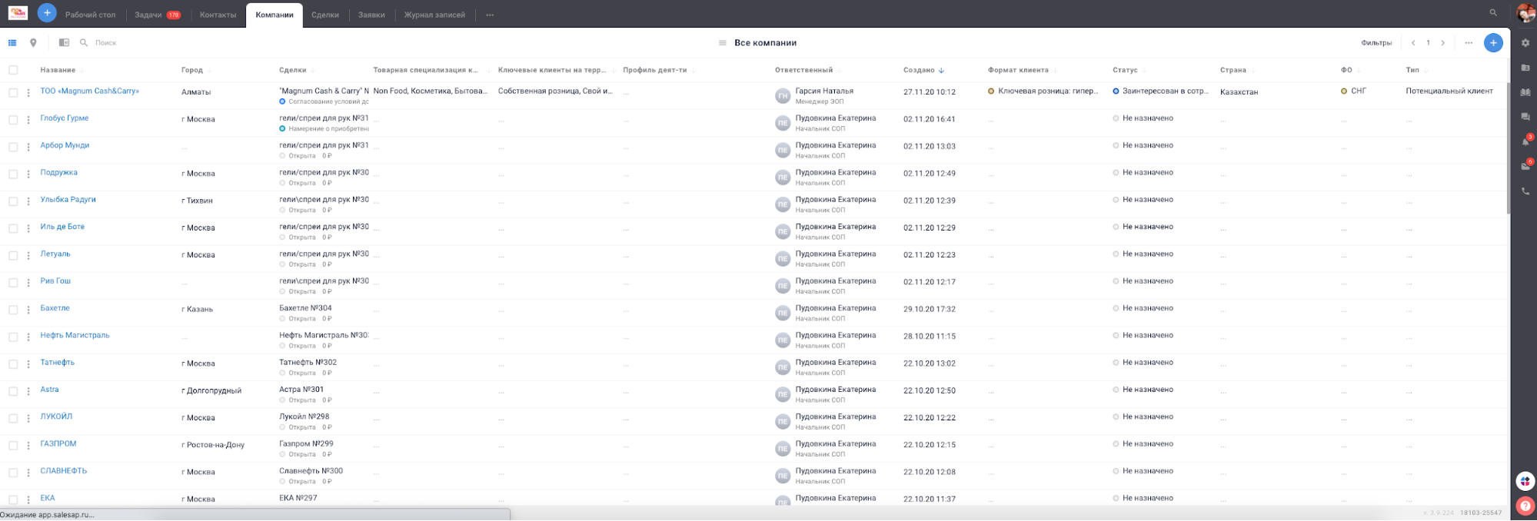
Task: Open the ТОО «Magnum Cash&Carry» company link
Action: [89, 91]
